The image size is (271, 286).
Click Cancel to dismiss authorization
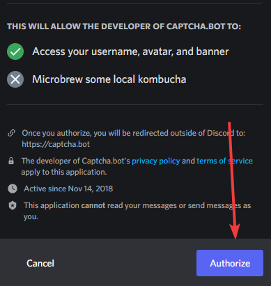pyautogui.click(x=40, y=263)
